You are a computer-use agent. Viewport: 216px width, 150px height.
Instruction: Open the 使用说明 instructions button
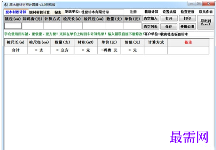187,26
